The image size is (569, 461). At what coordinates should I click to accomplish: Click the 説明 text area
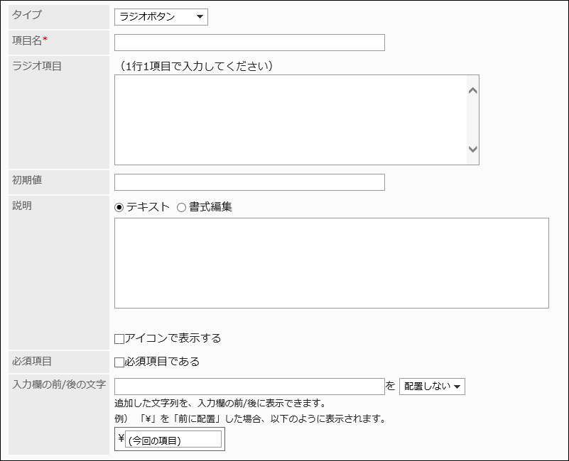click(331, 263)
